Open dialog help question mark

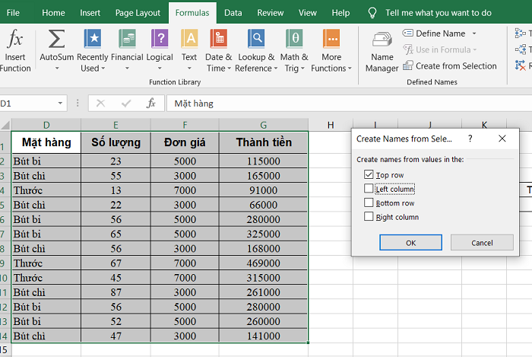pos(470,139)
